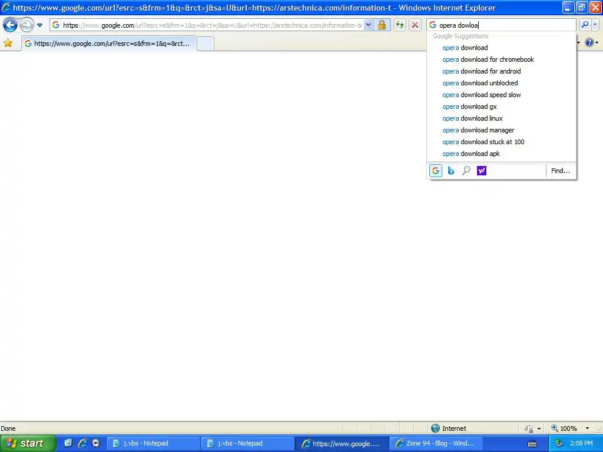Open the zoom level dropdown arrow
This screenshot has width=603, height=452.
(587, 428)
